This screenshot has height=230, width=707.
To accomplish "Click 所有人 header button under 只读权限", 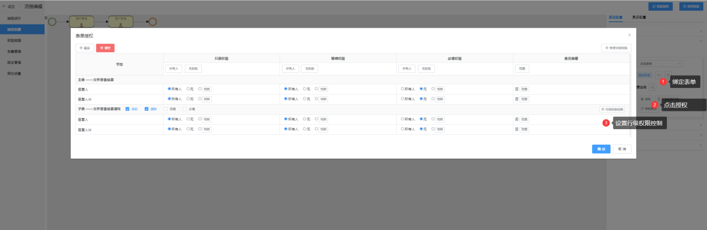I will (173, 69).
